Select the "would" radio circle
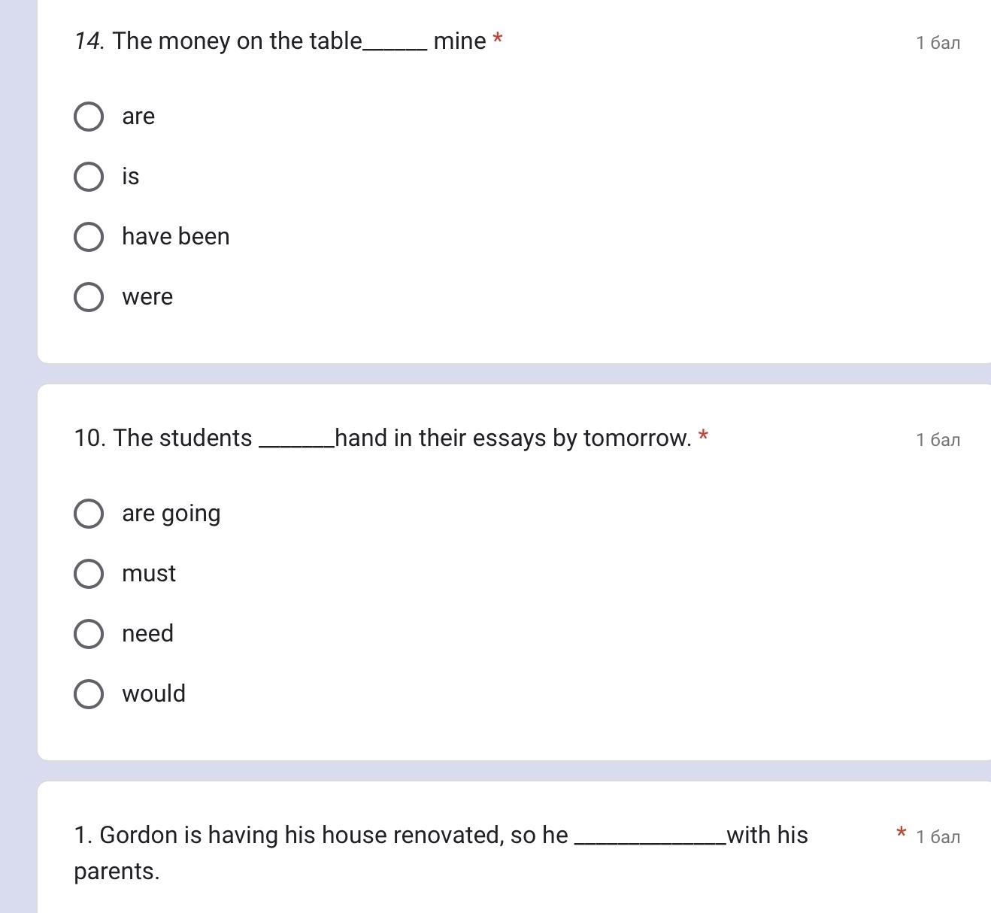This screenshot has width=991, height=913. [89, 694]
